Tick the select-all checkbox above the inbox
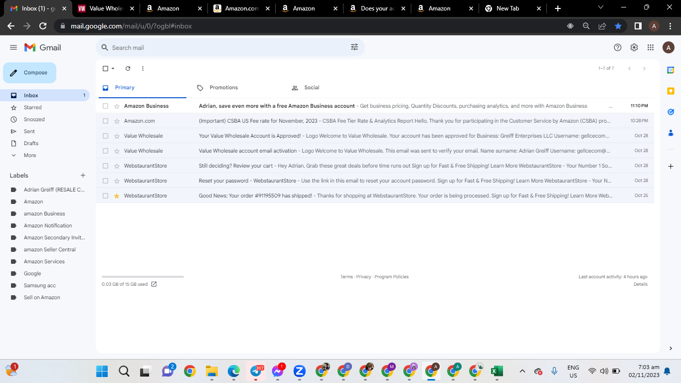 tap(105, 68)
